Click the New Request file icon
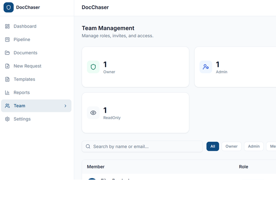Viewport: 276px width, 197px height. (7, 66)
